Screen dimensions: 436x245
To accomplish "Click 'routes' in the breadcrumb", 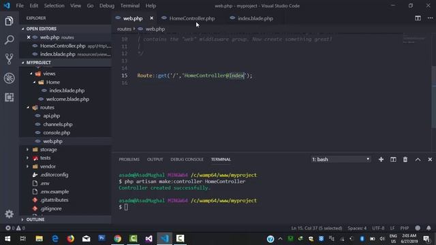I will [124, 29].
